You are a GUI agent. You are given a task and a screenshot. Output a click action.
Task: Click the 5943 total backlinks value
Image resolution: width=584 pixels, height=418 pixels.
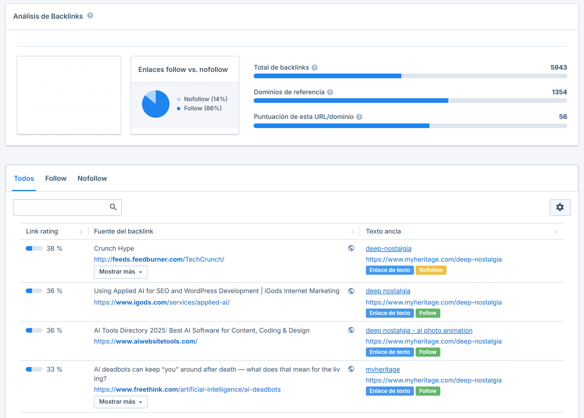(559, 67)
